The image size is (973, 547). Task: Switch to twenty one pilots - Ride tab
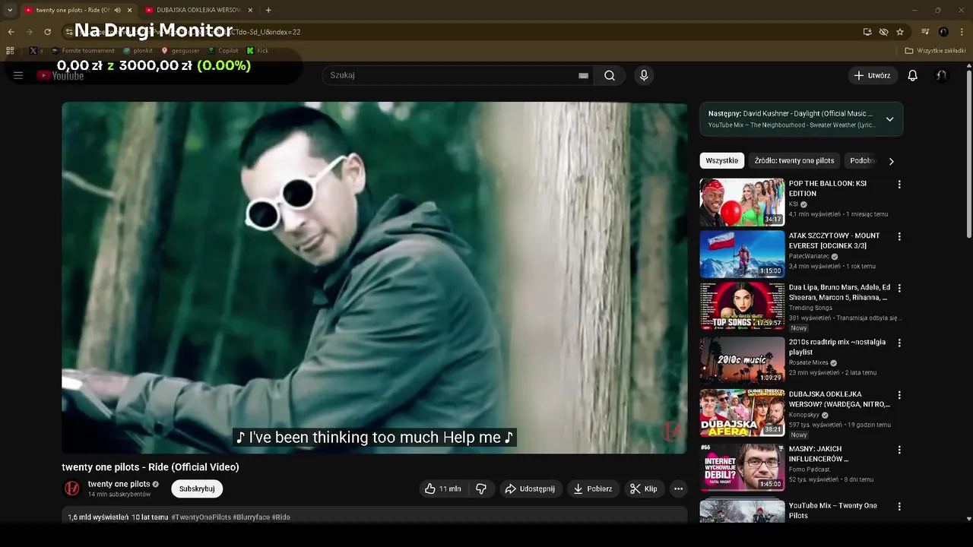[x=72, y=10]
